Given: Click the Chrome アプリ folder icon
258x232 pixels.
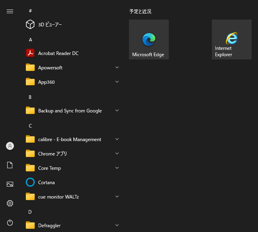Looking at the screenshot, I should (x=30, y=153).
